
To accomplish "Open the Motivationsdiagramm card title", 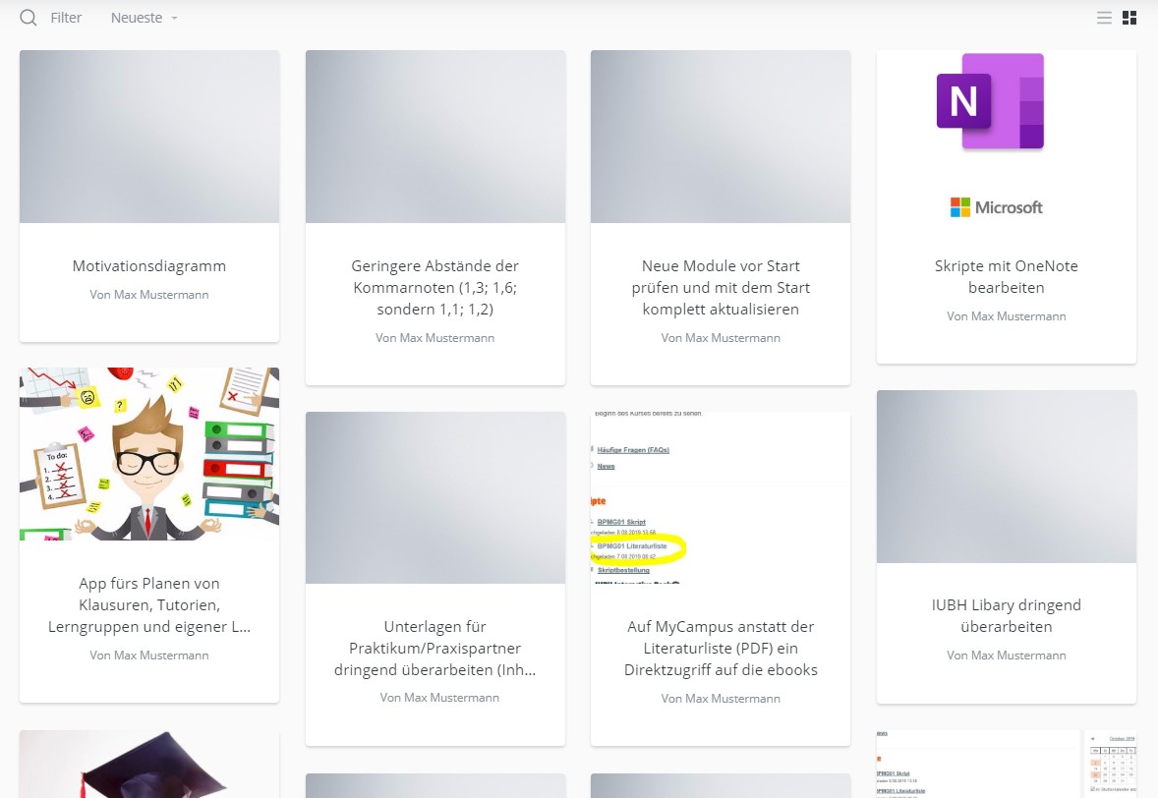I will [149, 265].
